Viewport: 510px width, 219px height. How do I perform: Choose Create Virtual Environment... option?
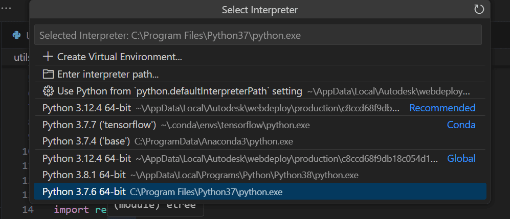(x=120, y=57)
